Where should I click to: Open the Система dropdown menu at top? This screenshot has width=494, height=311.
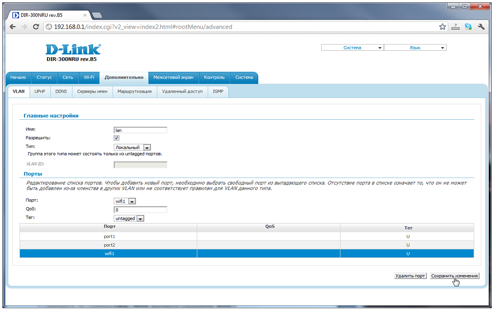[352, 48]
